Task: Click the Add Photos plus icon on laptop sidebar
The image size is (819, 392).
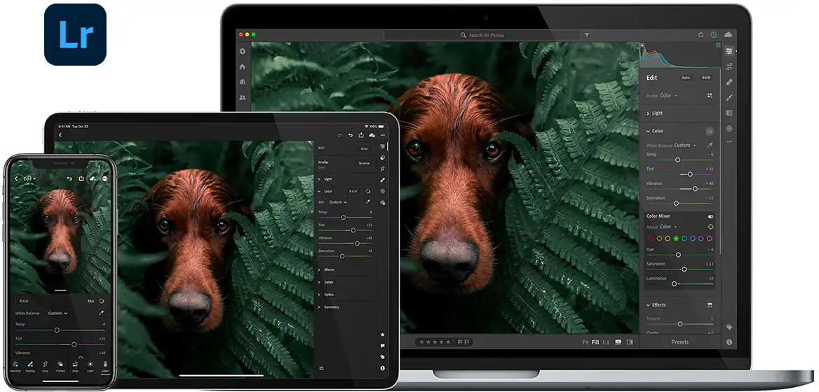Action: click(x=243, y=51)
